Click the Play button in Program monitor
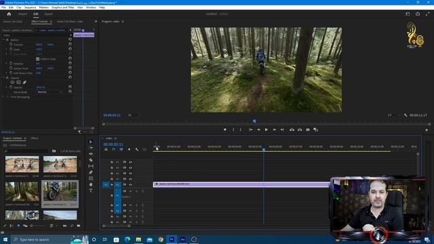 267,129
